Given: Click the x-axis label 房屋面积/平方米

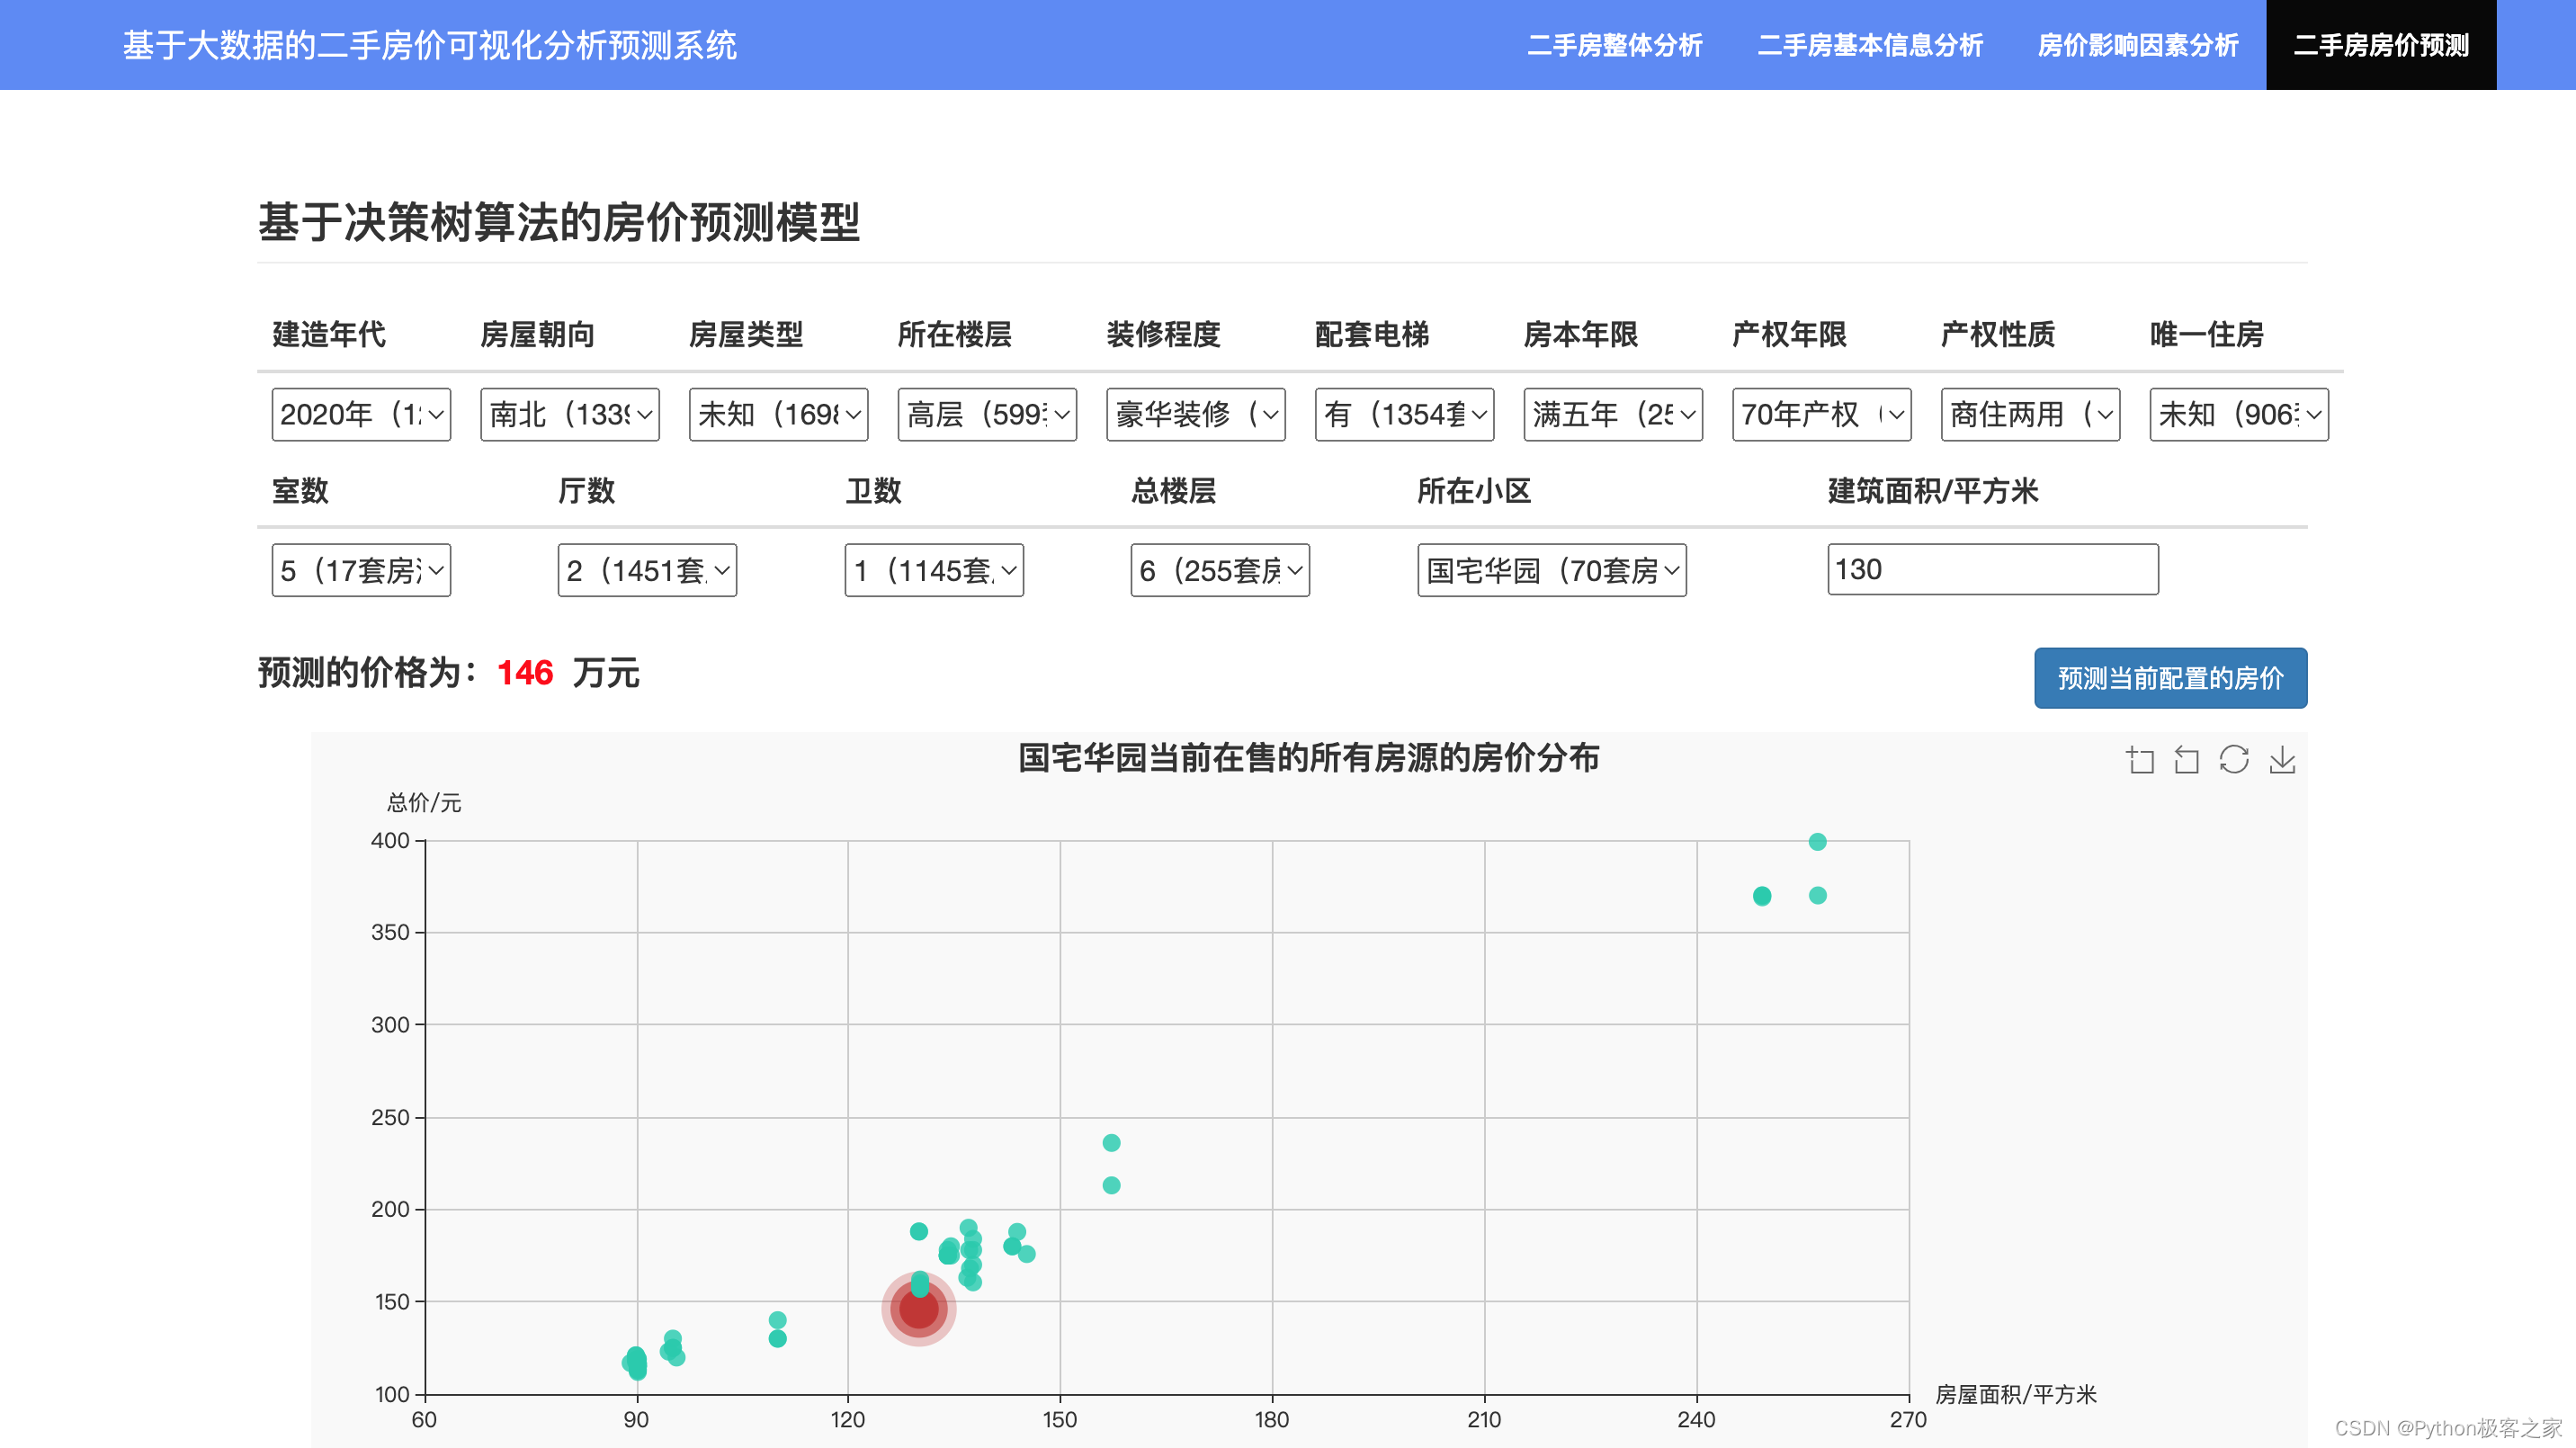Looking at the screenshot, I should pyautogui.click(x=2016, y=1394).
